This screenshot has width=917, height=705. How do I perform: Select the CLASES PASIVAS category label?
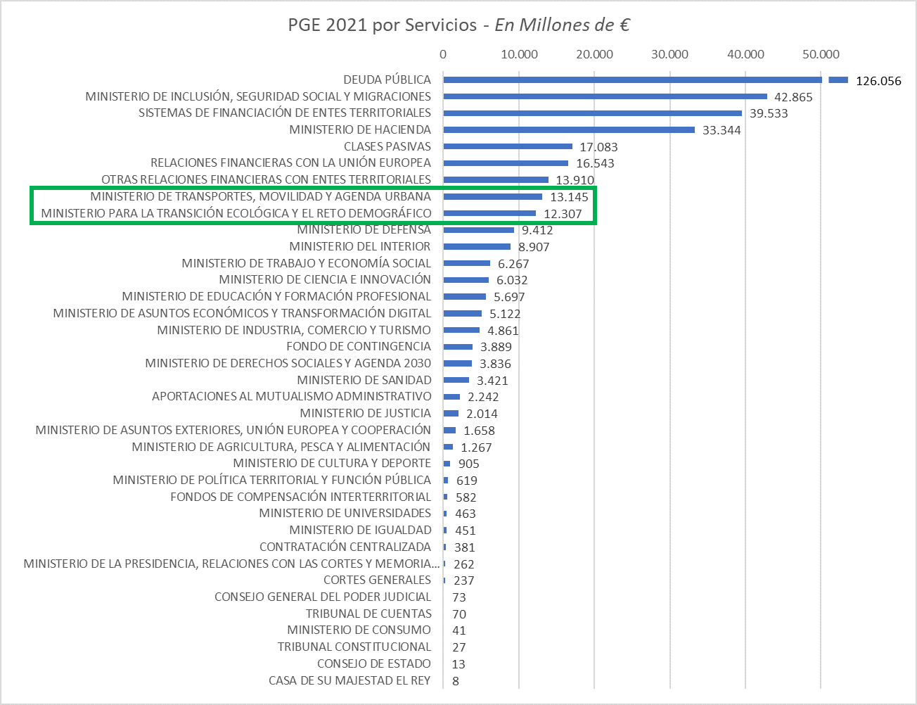tap(387, 146)
